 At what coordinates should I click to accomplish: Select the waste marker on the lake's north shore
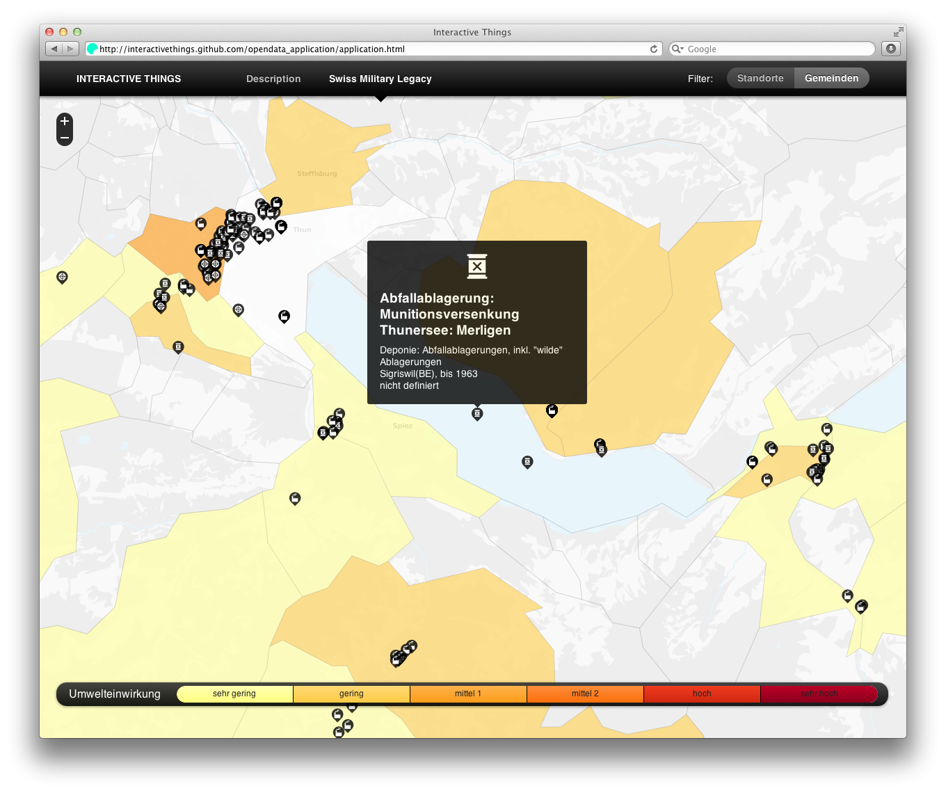click(601, 449)
